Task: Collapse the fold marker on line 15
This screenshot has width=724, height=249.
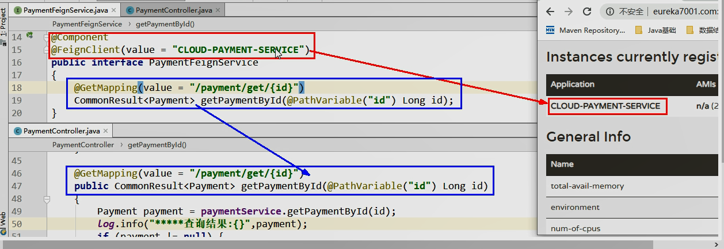Action: 48,49
